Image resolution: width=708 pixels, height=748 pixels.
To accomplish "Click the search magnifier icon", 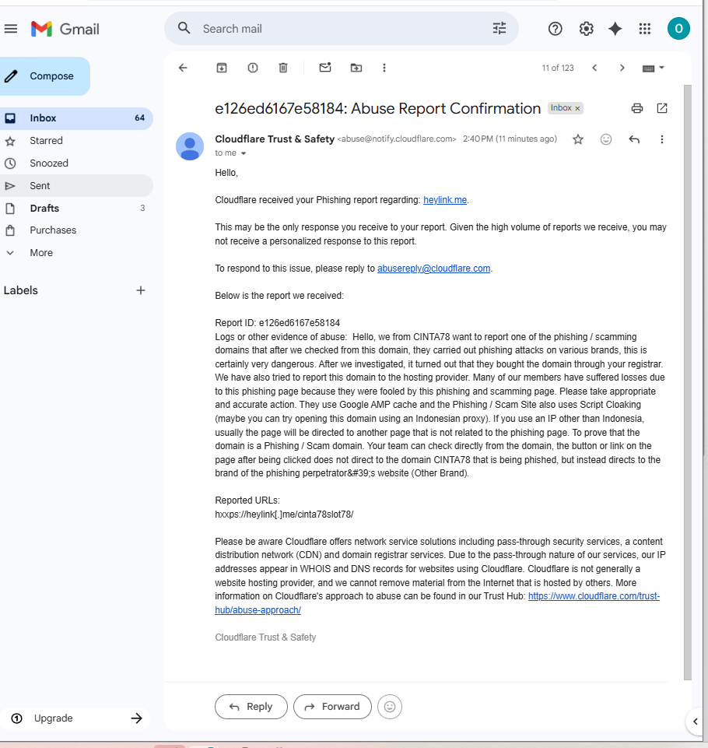I will [x=184, y=28].
